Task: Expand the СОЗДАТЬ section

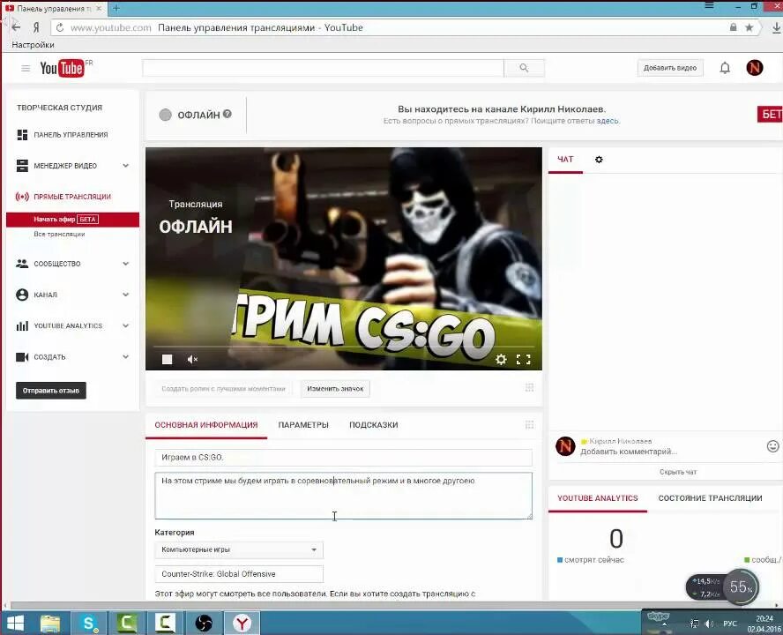Action: 125,356
